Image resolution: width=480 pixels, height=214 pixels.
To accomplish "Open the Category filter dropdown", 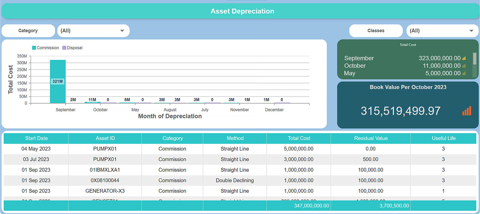I will coord(93,31).
